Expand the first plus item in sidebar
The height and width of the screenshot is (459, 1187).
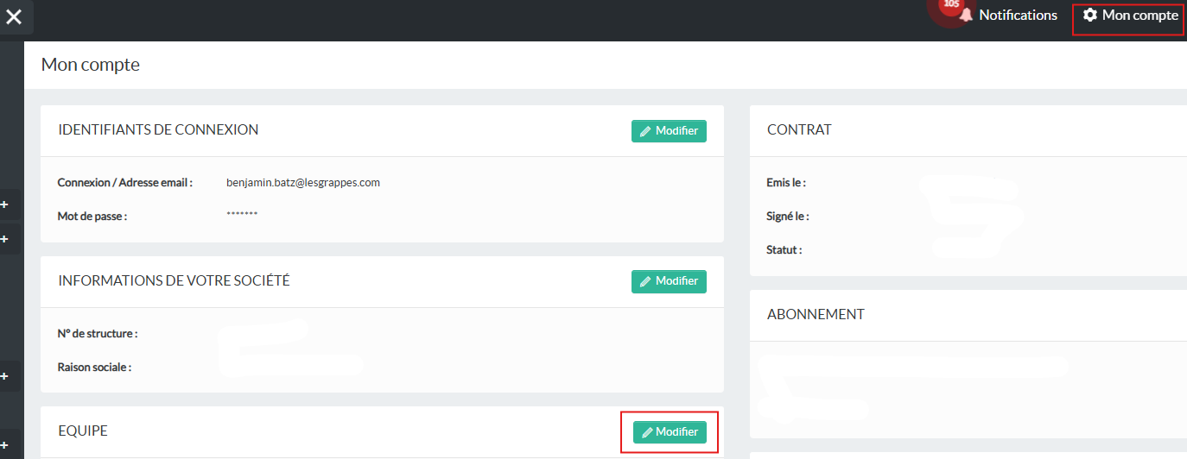pos(4,204)
